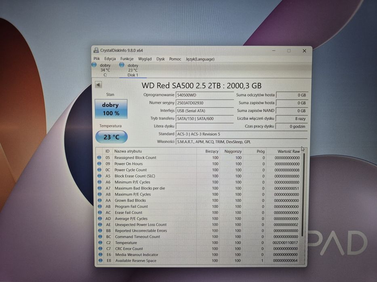Image resolution: width=377 pixels, height=282 pixels.
Task: Click the Suma zapisów hosta value 0 GB
Action: coord(292,103)
